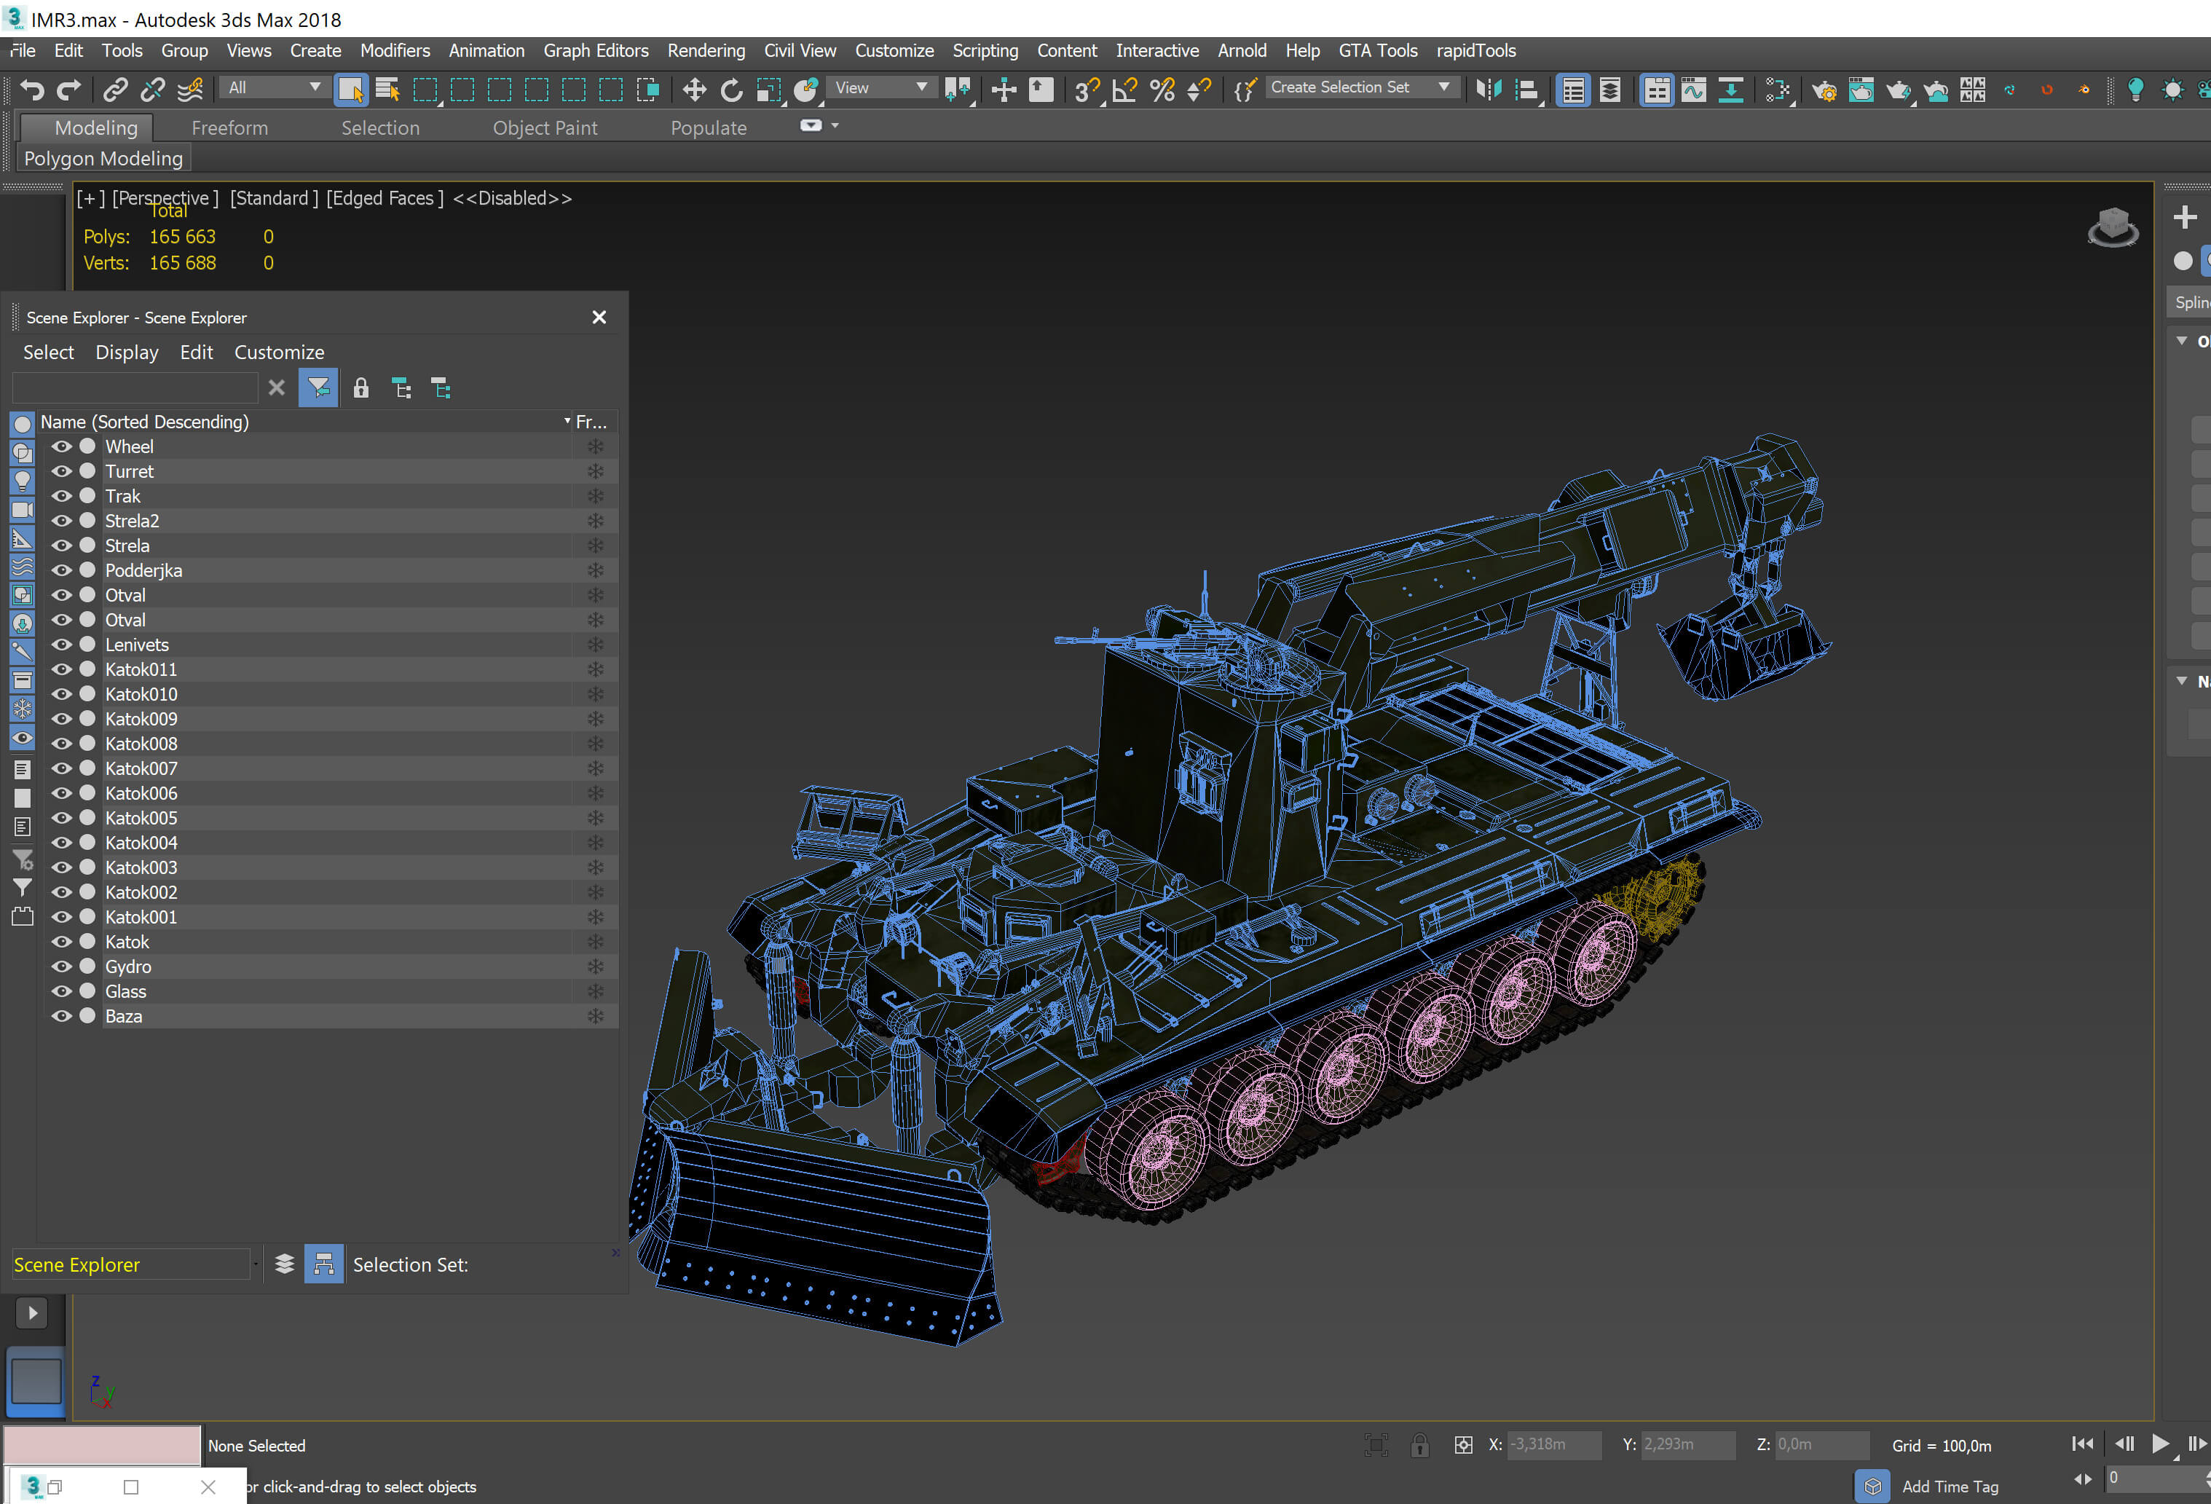Choose the Select and Move tool
This screenshot has width=2211, height=1504.
click(x=693, y=90)
